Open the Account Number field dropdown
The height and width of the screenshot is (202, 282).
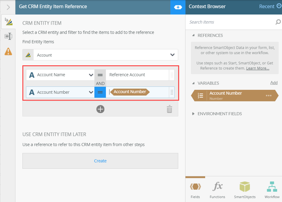91,92
